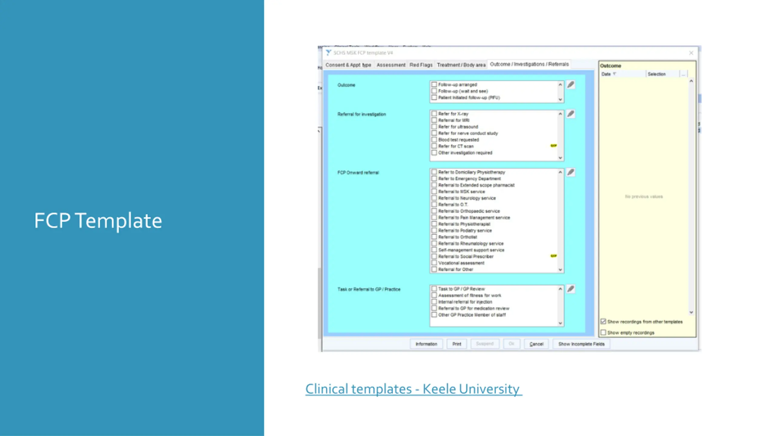The width and height of the screenshot is (775, 436).
Task: Select Referral to GP for medication review
Action: pyautogui.click(x=434, y=308)
